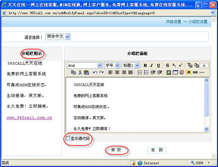218x167 pixels.
Task: Click the text background color swatch
Action: (x=196, y=65)
